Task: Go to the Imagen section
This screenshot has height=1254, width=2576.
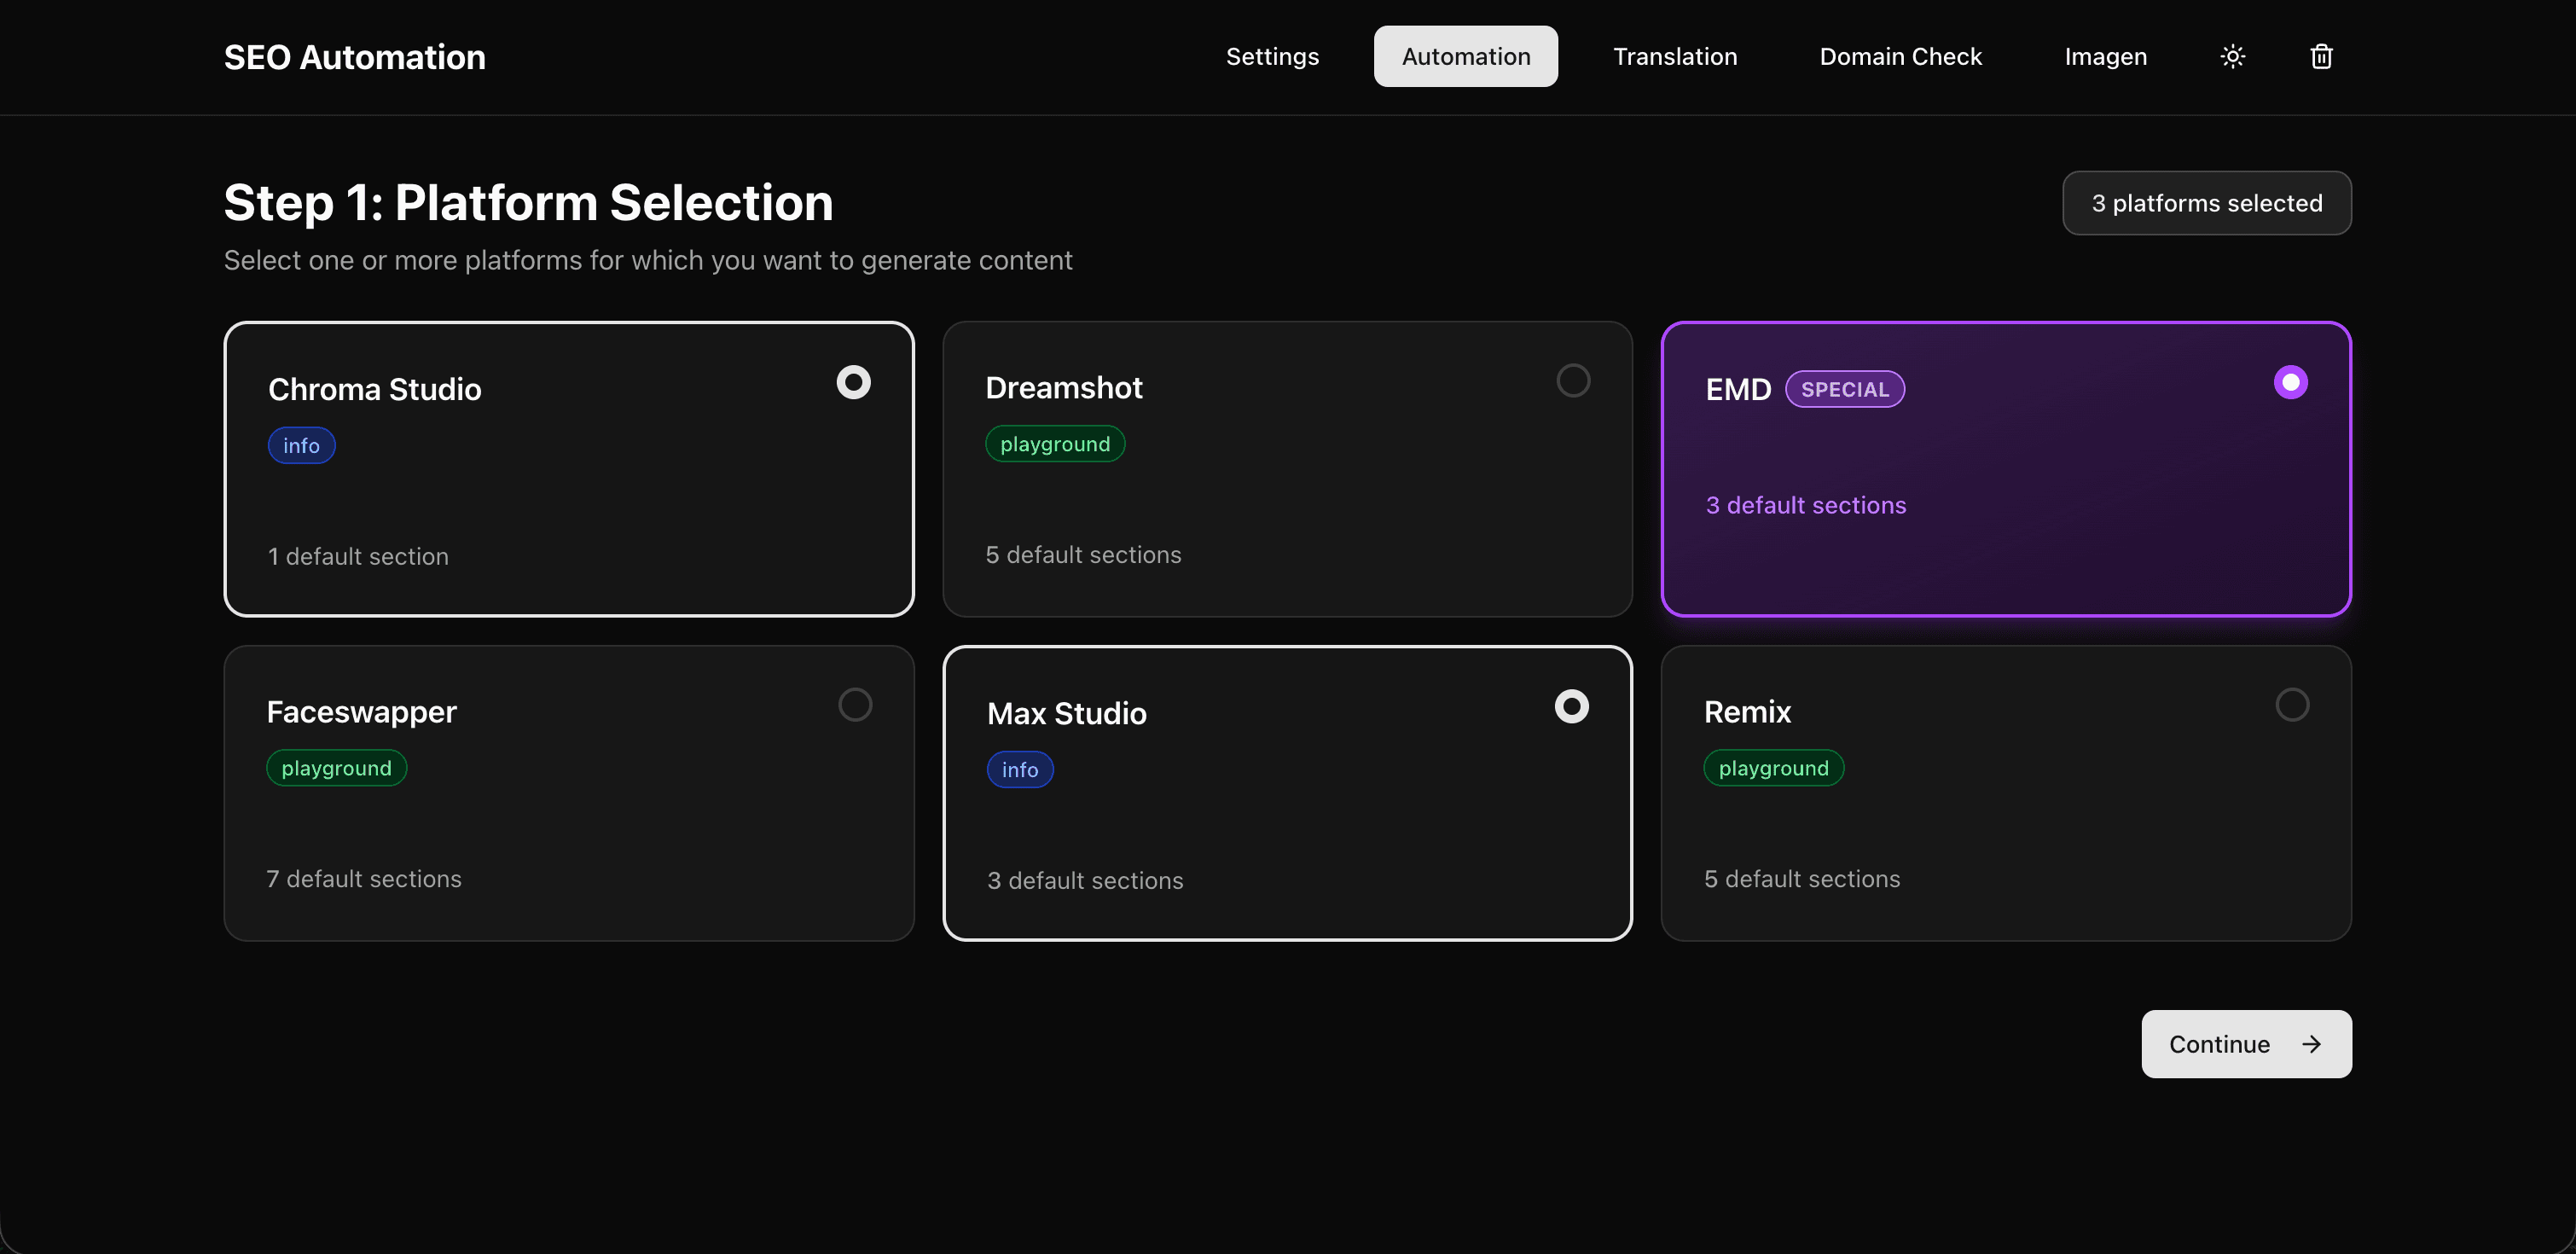Action: [x=2105, y=56]
